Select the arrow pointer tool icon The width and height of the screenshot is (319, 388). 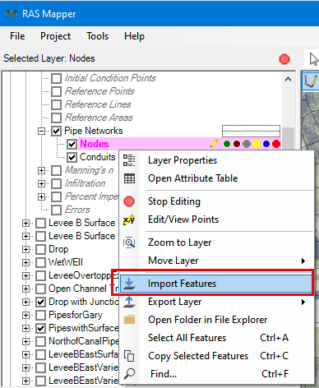click(313, 59)
